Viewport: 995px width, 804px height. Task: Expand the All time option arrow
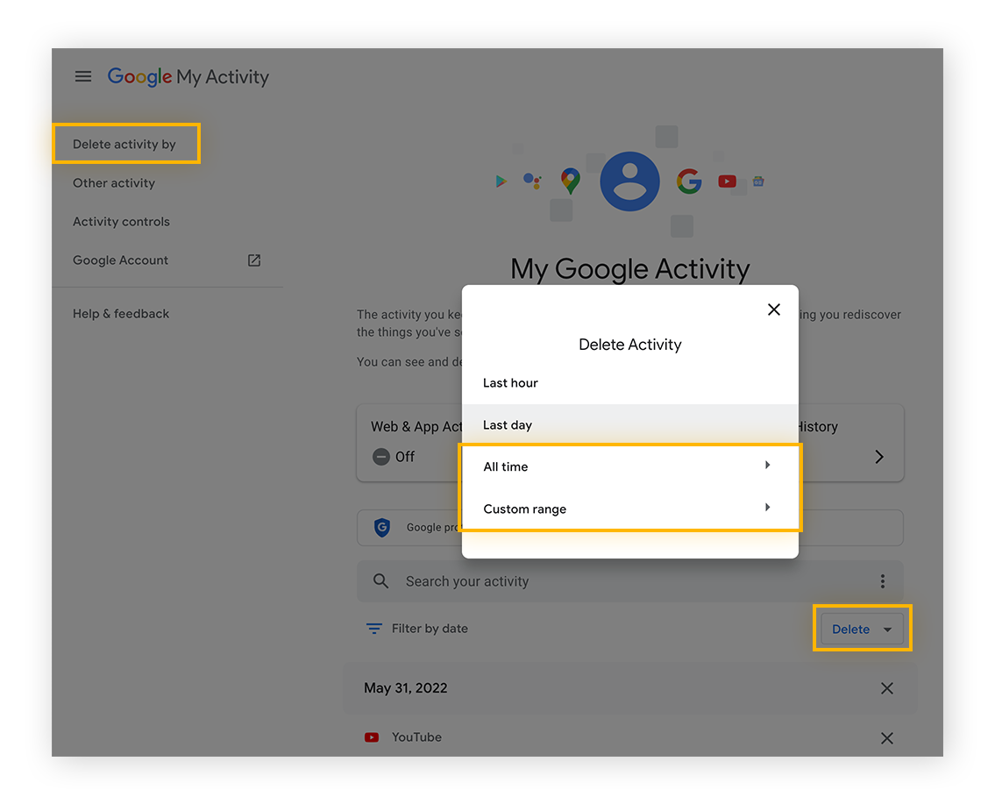(767, 465)
